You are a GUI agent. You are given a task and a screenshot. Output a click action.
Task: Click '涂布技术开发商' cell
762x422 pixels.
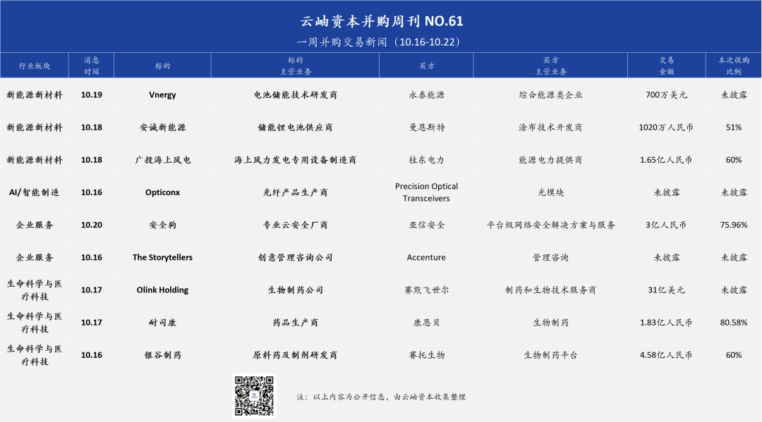click(550, 128)
